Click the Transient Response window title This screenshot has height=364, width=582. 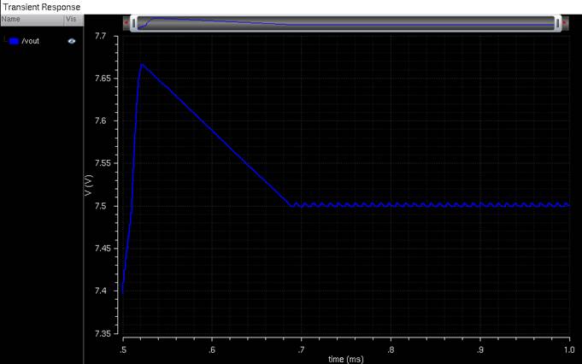click(42, 7)
